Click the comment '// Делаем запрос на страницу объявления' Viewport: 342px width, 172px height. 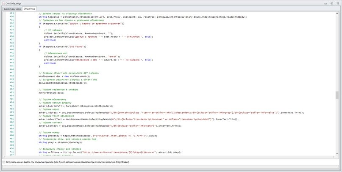[65, 14]
